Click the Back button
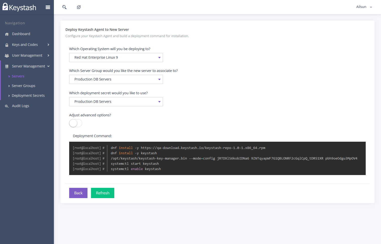Viewport: 381px width, 244px height. tap(78, 193)
